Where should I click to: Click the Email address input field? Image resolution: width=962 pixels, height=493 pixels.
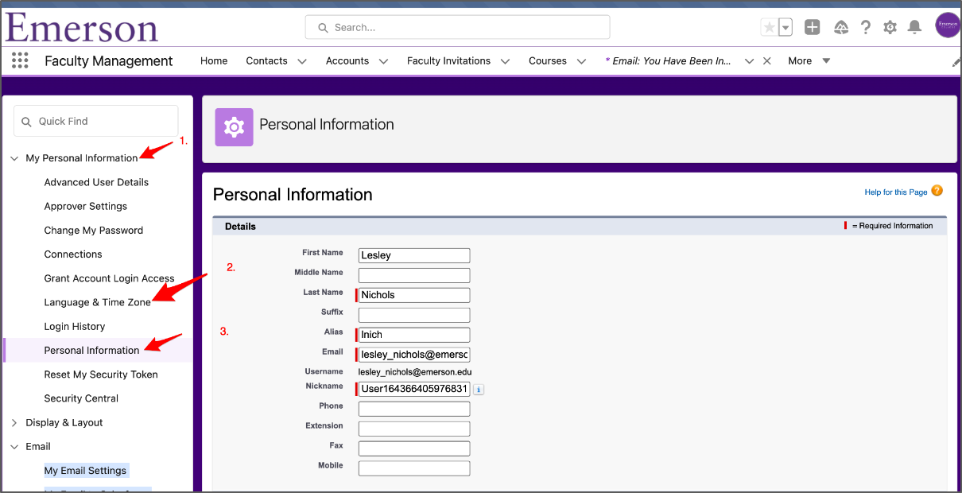coord(414,355)
